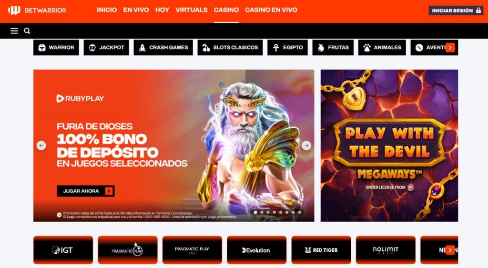Click the search magnifier icon

(x=27, y=31)
